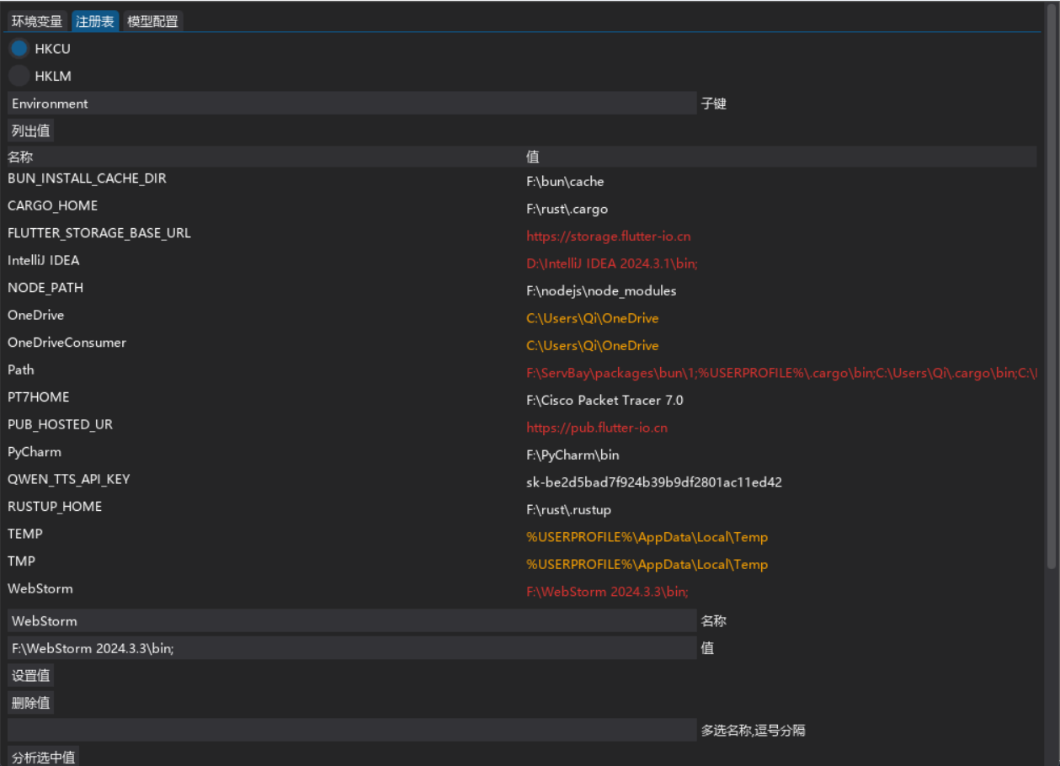This screenshot has width=1060, height=766.
Task: Switch to the 模型配置 tab
Action: click(x=152, y=21)
